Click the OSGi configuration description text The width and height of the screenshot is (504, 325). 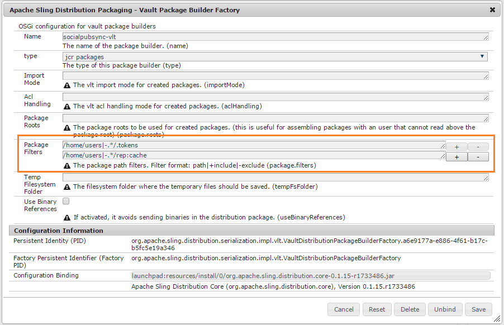(x=87, y=26)
